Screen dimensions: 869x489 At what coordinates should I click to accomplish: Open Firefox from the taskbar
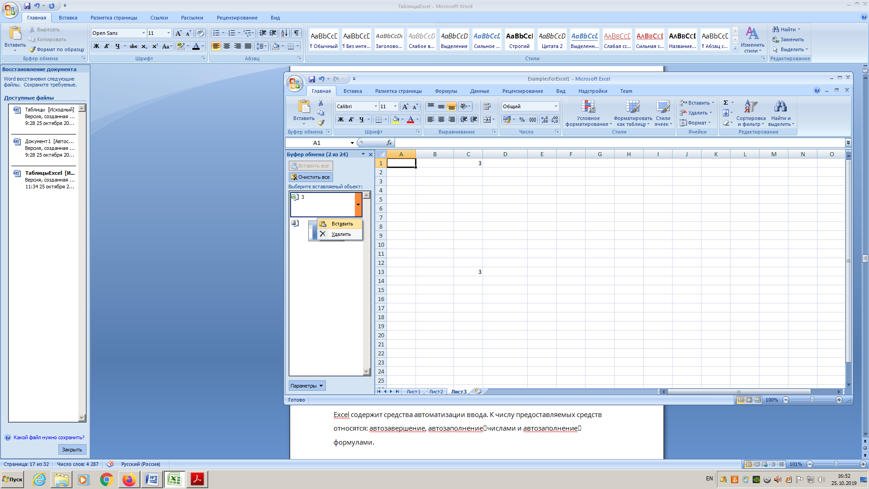129,479
